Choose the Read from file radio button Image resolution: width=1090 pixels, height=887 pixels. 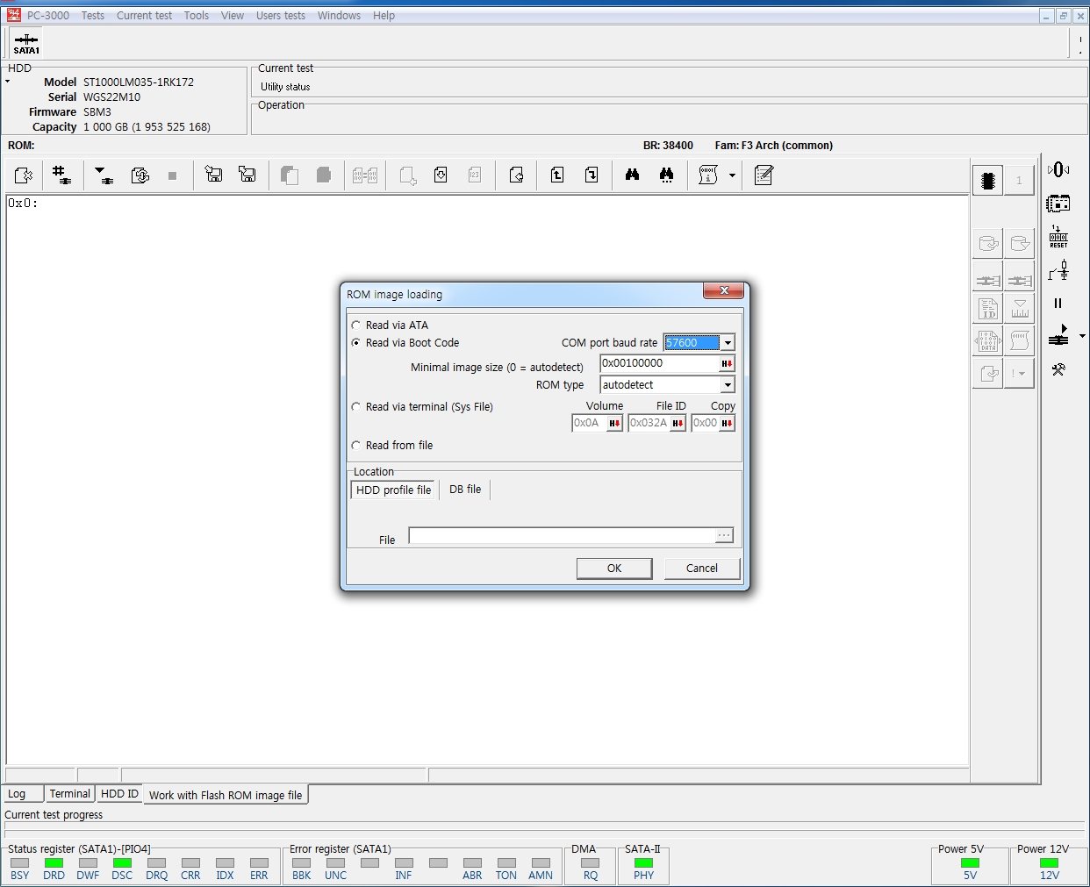coord(356,446)
